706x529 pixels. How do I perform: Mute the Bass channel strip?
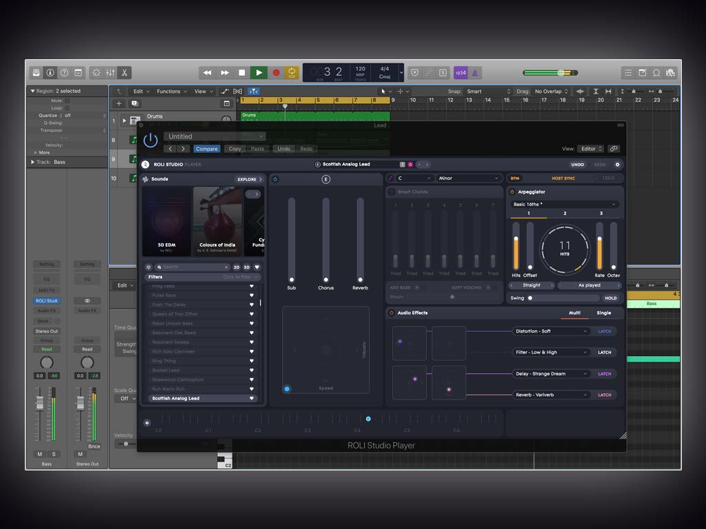[39, 454]
